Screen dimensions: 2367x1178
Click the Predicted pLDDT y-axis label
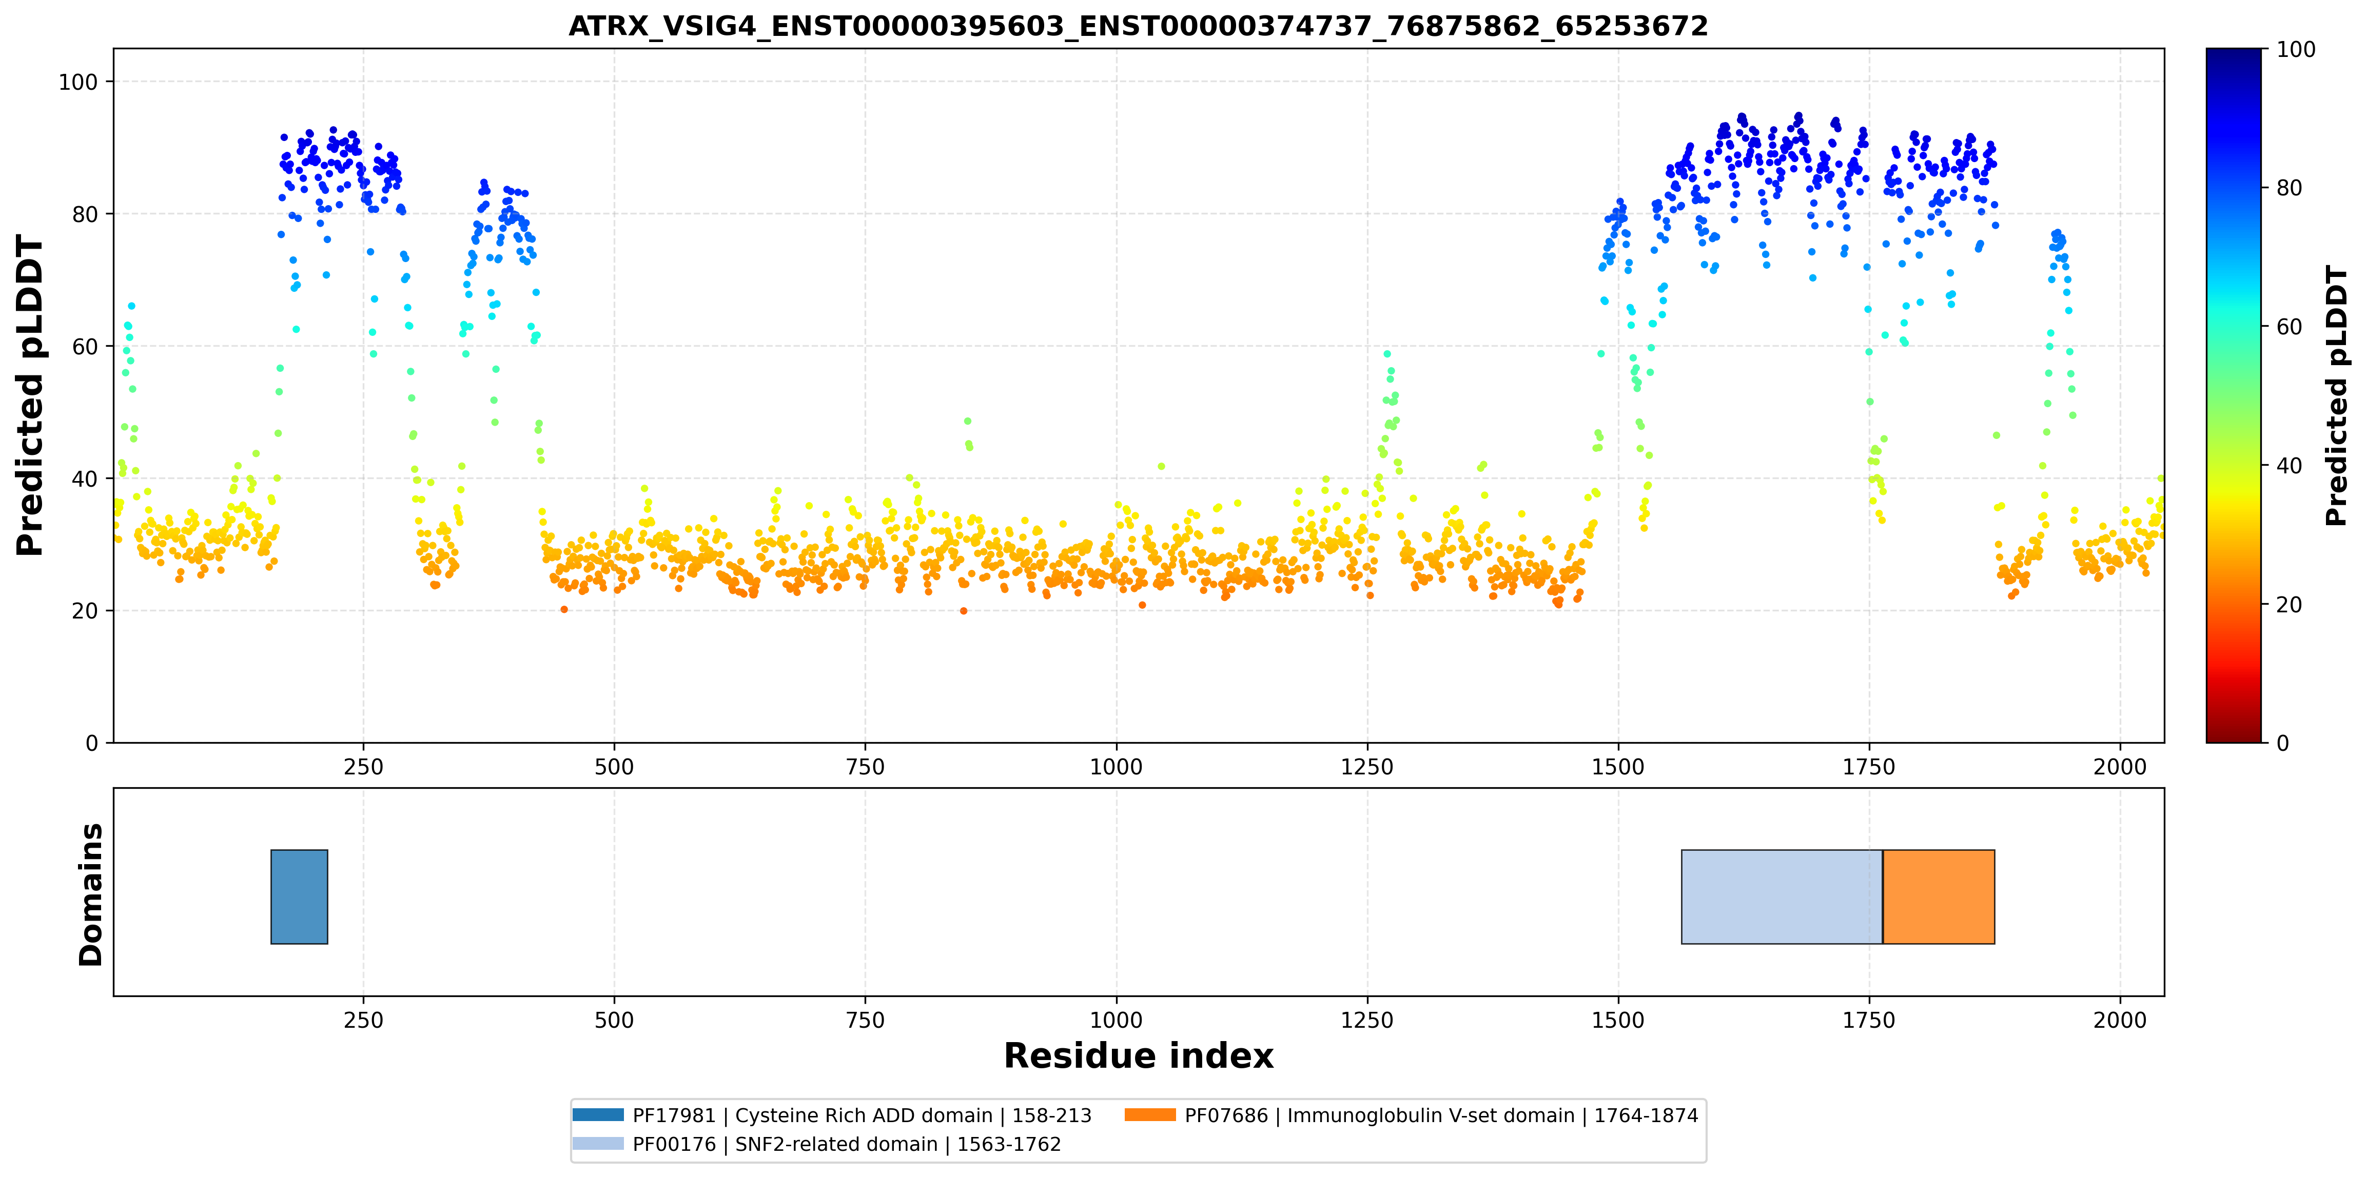pos(30,395)
